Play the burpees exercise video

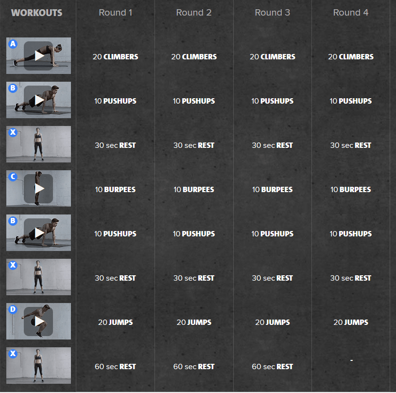[x=39, y=189]
